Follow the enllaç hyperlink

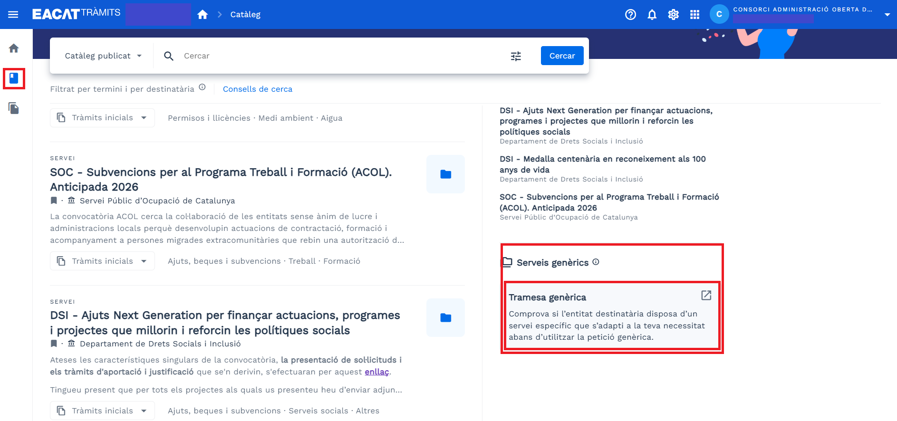click(377, 372)
